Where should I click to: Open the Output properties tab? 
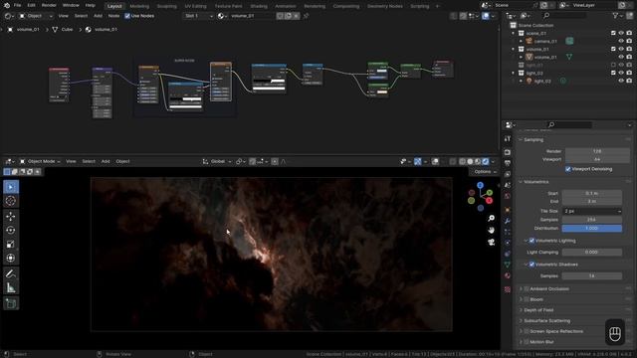pyautogui.click(x=508, y=163)
